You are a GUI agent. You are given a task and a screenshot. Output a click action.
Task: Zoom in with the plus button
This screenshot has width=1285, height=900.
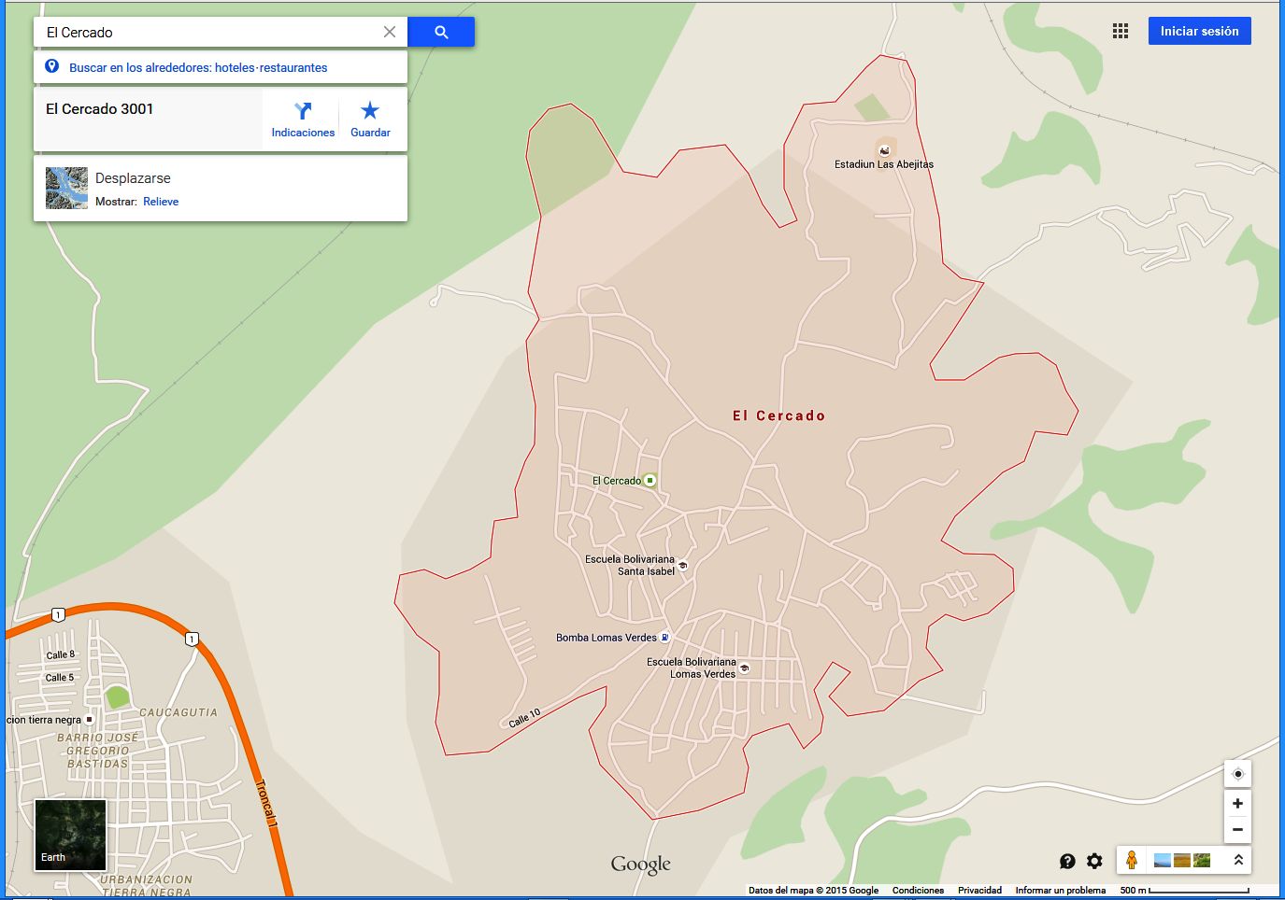(x=1237, y=804)
